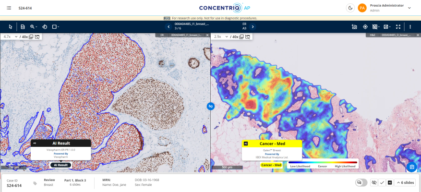Image resolution: width=421 pixels, height=192 pixels.
Task: Click the heatmap likelihood color legend
Action: [x=323, y=164]
